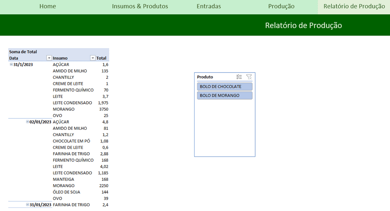The width and height of the screenshot is (390, 211).
Task: Collapse the 02/01/2023 date group
Action: 28,122
